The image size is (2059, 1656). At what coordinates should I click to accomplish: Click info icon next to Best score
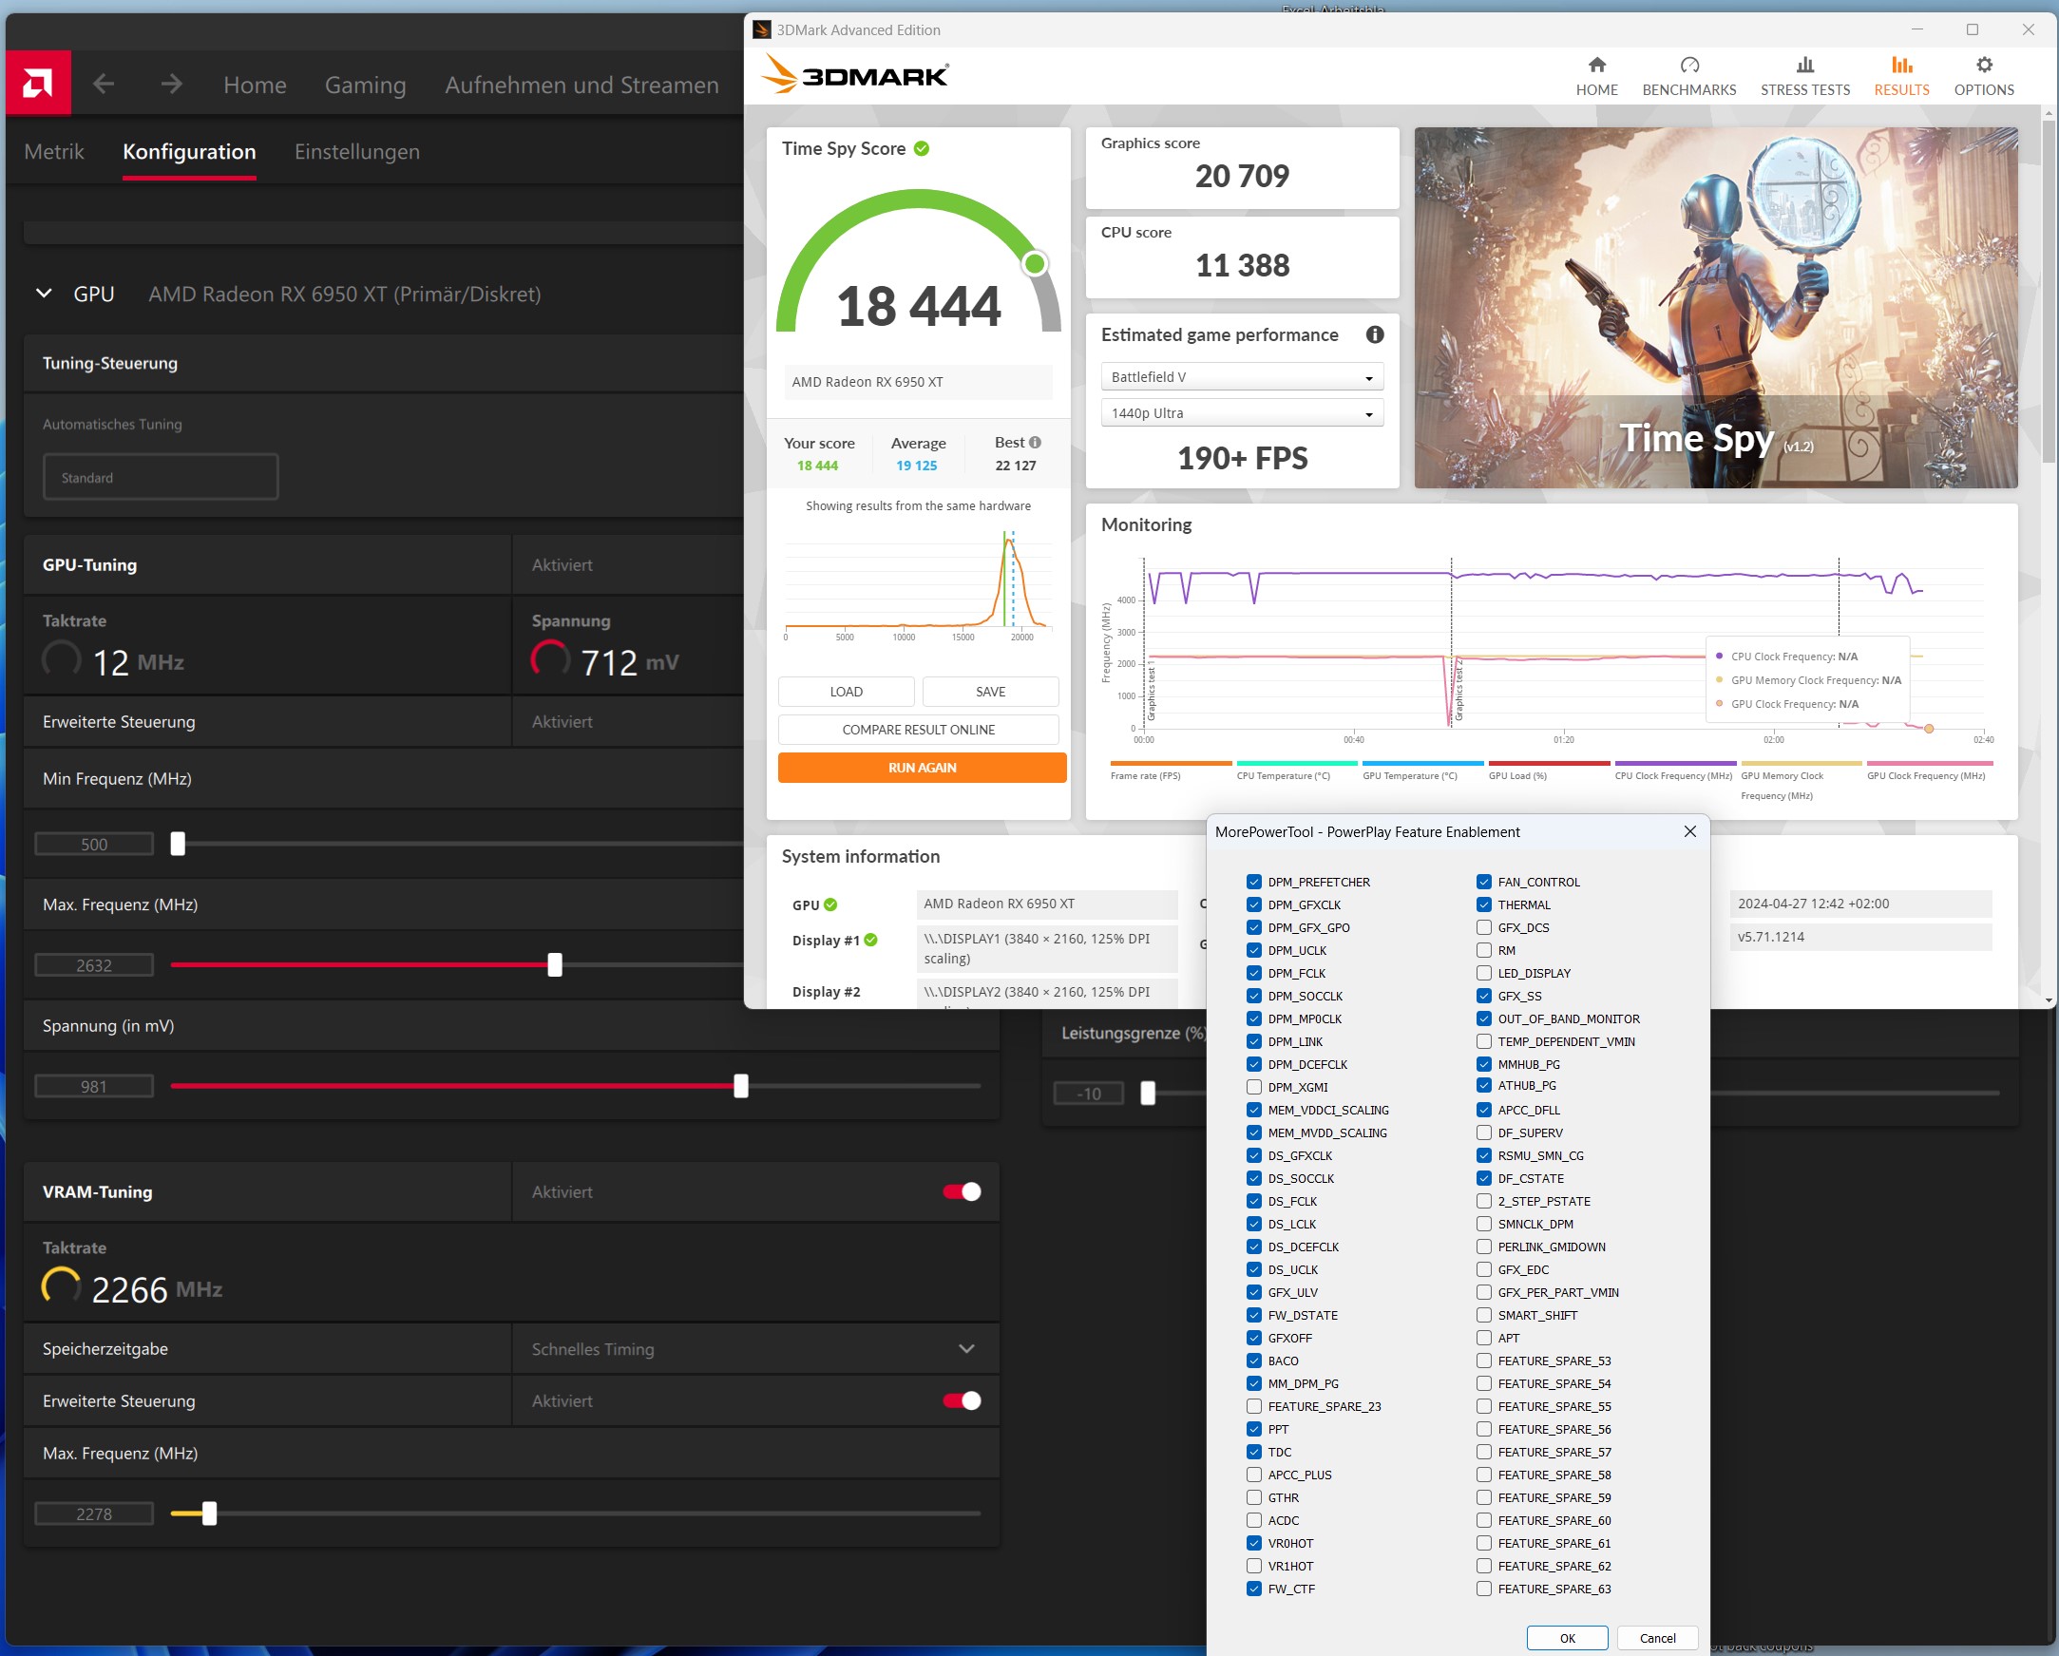point(1036,442)
